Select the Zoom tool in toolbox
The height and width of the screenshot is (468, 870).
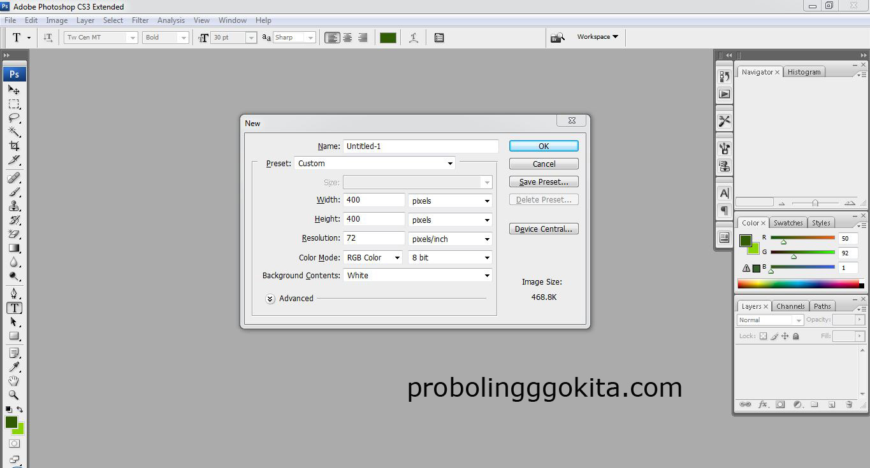[14, 395]
